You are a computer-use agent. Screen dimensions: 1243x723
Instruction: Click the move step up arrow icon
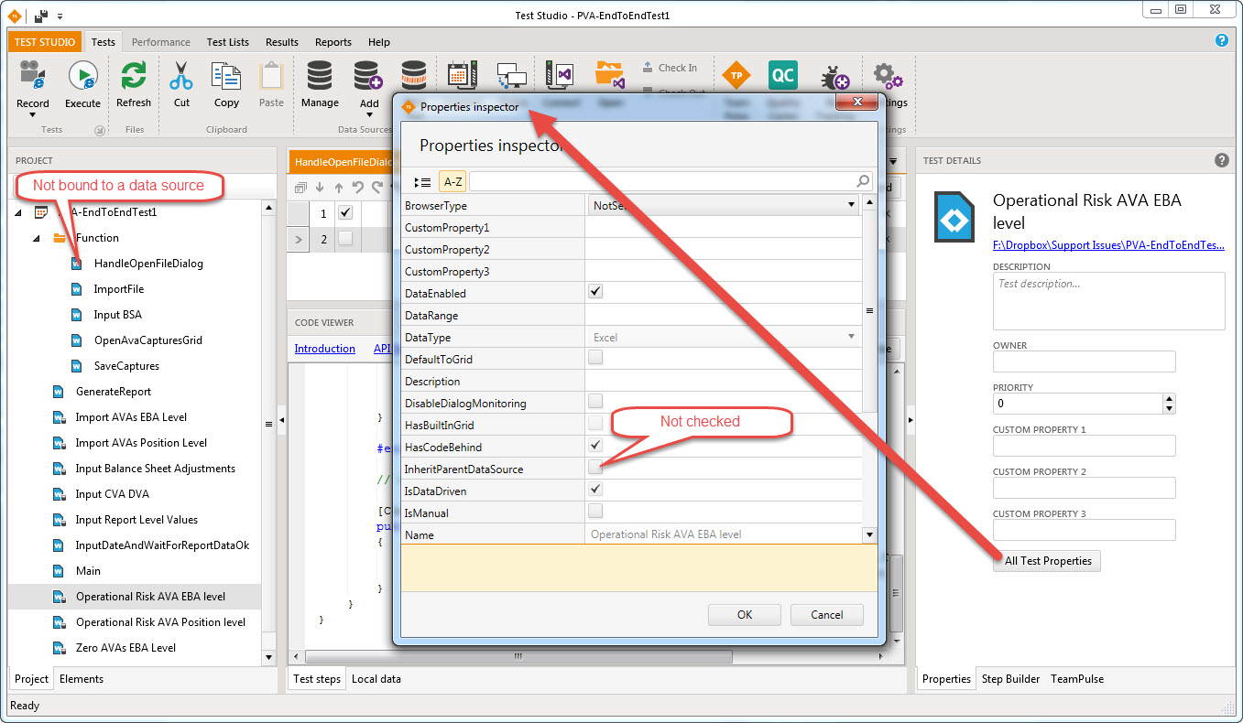[x=339, y=188]
